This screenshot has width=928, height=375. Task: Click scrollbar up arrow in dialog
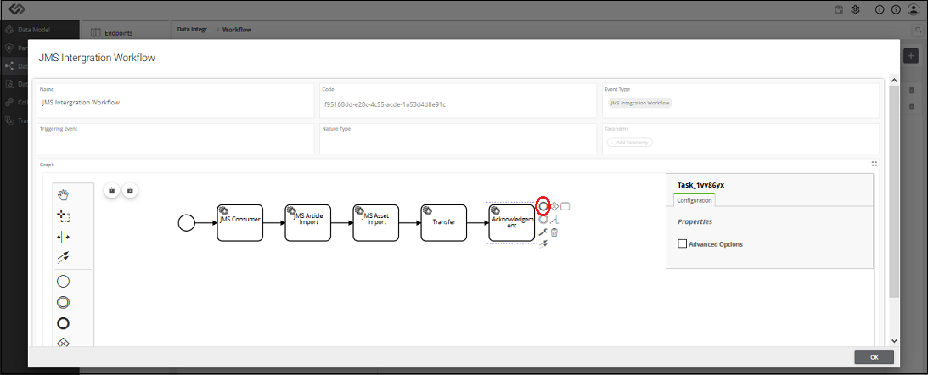coord(894,80)
